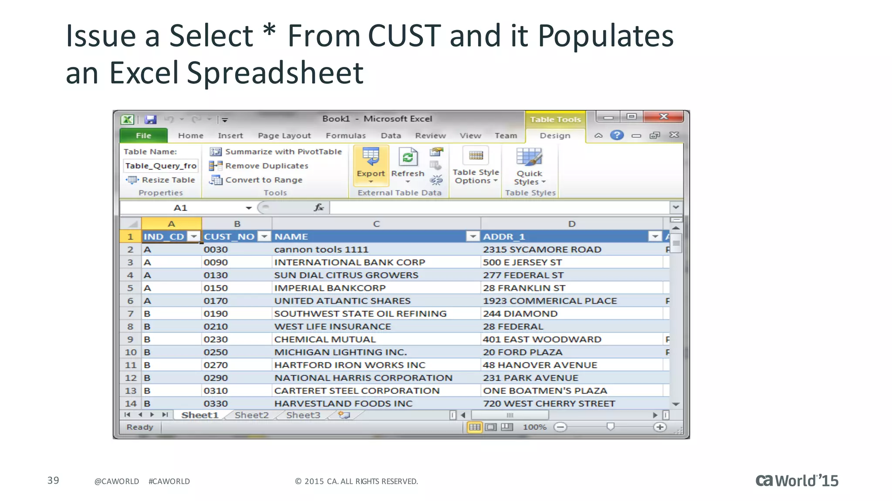
Task: Open the CUST_NO filter dropdown
Action: pyautogui.click(x=264, y=236)
